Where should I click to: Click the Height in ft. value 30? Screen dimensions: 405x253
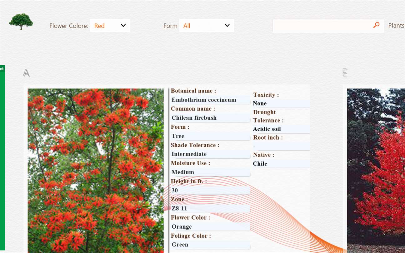[x=175, y=190]
